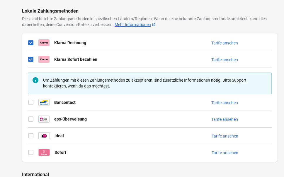
Task: Uncheck the Klarna Sofort bezahlen checkbox
Action: 31,59
